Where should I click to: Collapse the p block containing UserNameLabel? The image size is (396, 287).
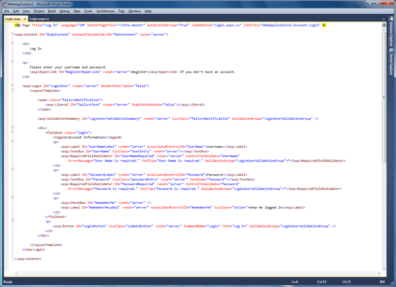coord(12,141)
